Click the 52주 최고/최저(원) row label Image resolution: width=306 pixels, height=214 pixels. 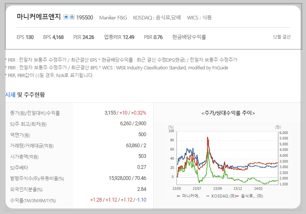[28, 124]
